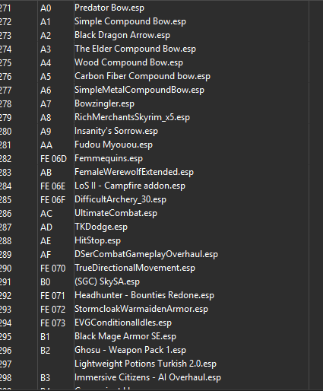This screenshot has width=323, height=391.
Task: Click mod index B3 cell
Action: pos(46,378)
